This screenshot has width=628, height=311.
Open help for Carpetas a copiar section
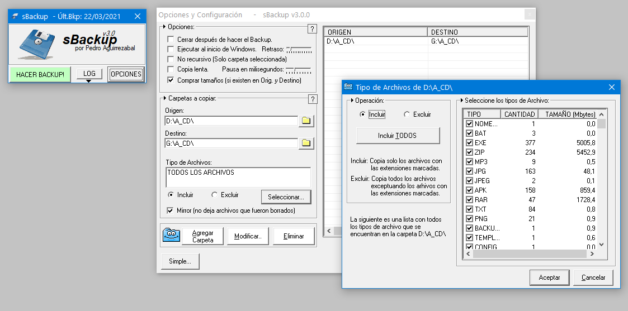(x=312, y=99)
